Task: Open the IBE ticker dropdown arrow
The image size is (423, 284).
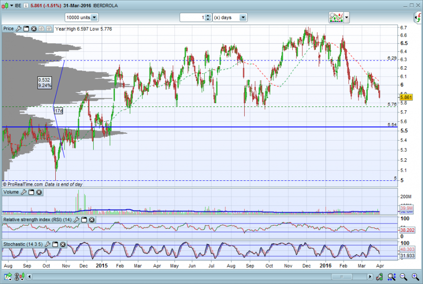Action: [x=12, y=6]
